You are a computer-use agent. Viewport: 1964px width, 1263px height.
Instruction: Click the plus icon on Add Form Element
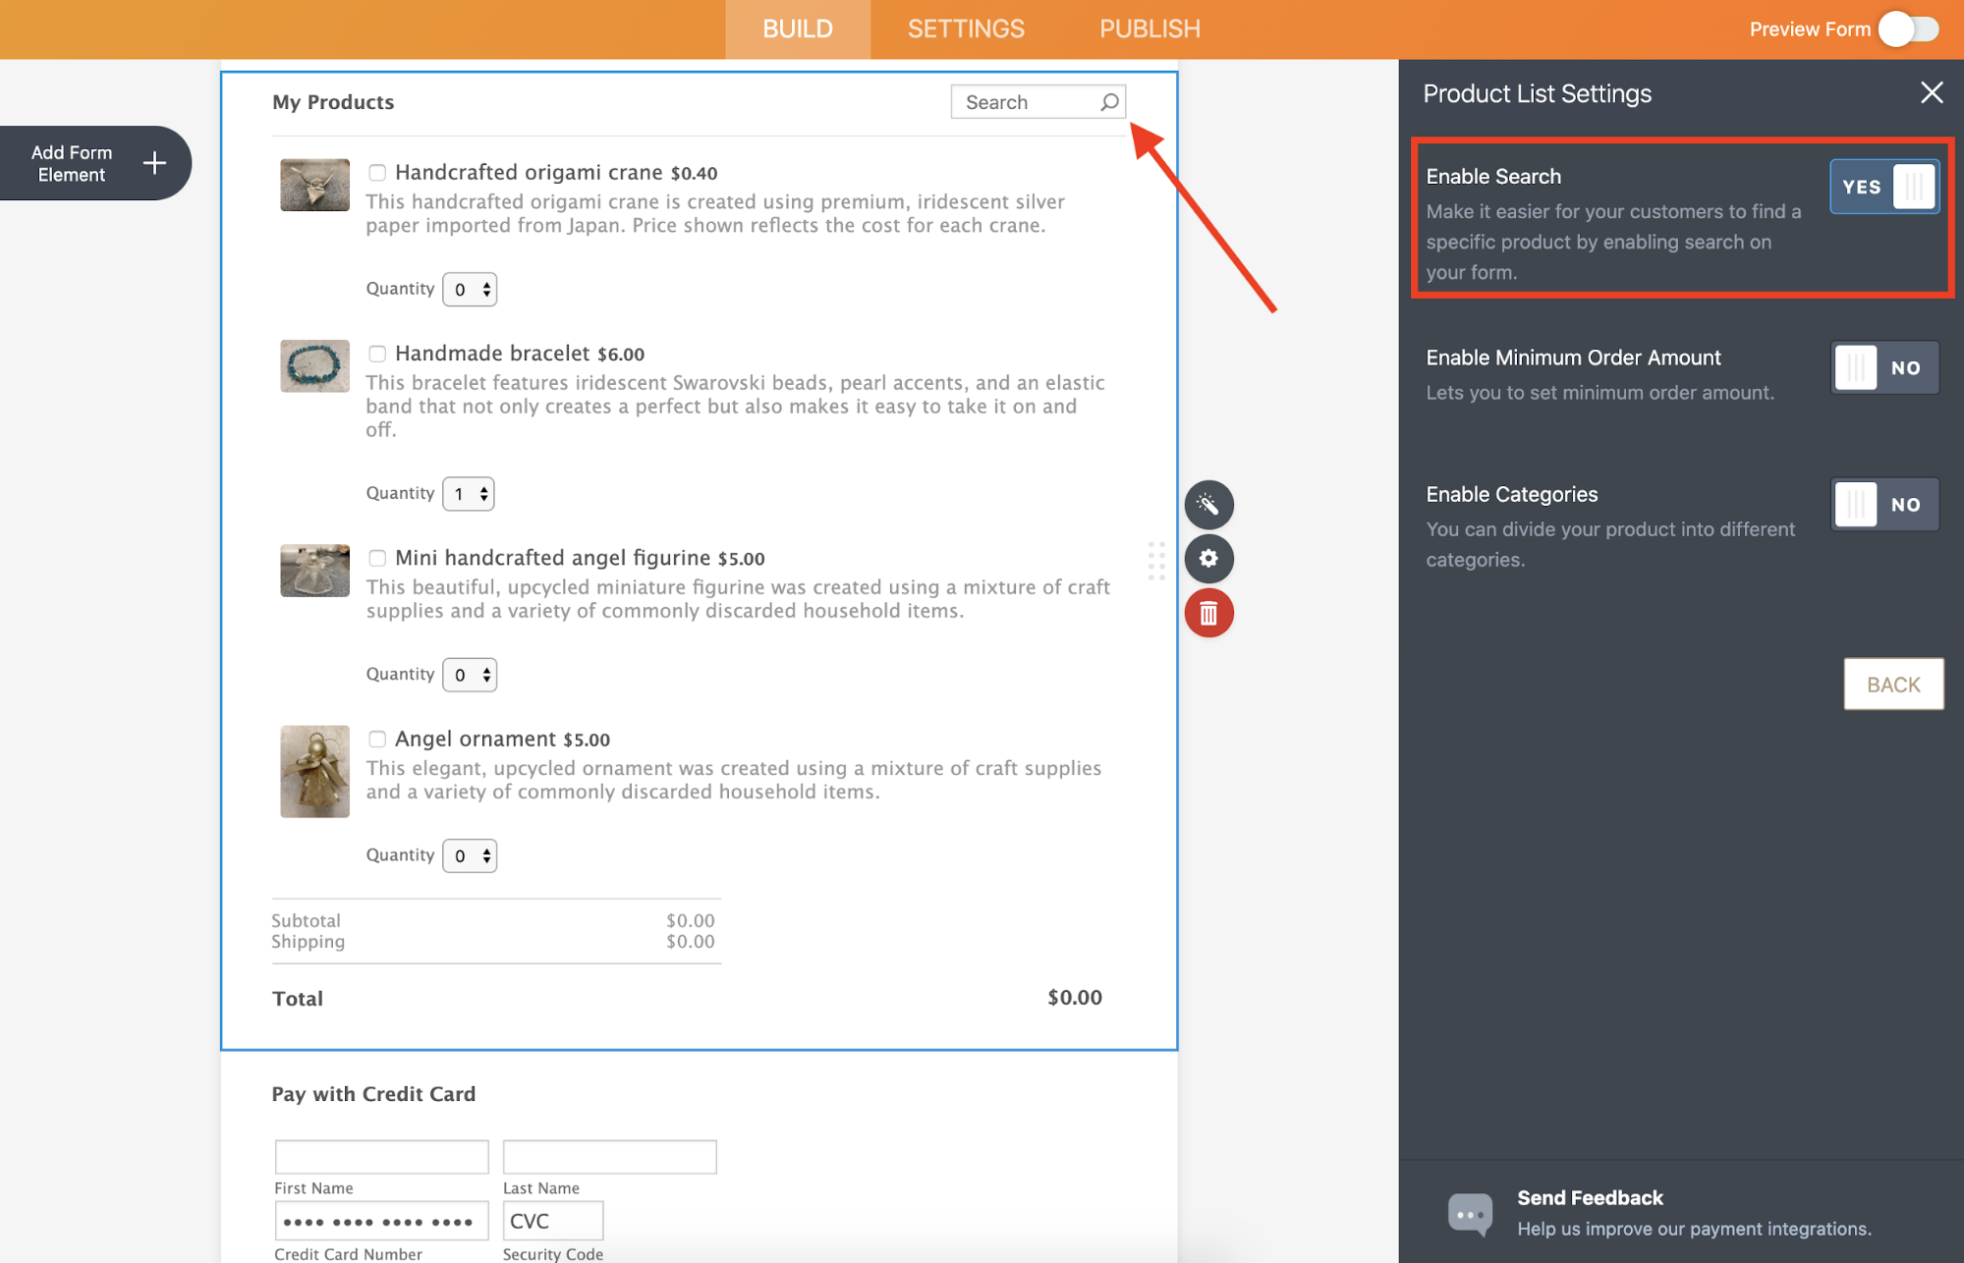[x=154, y=163]
